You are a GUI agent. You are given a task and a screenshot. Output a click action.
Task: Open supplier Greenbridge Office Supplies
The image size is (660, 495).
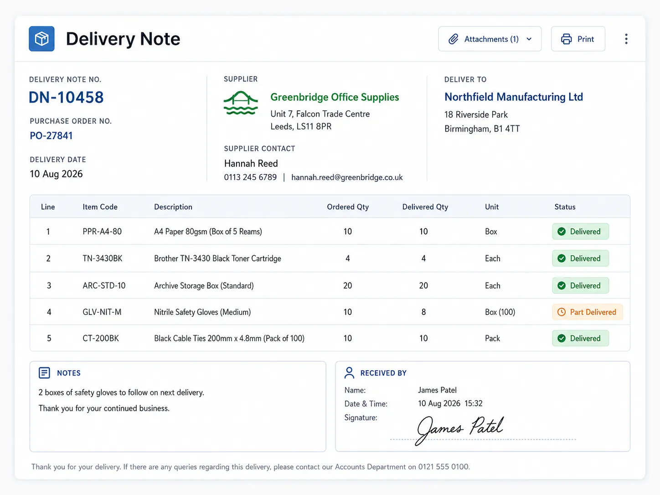[x=335, y=97]
